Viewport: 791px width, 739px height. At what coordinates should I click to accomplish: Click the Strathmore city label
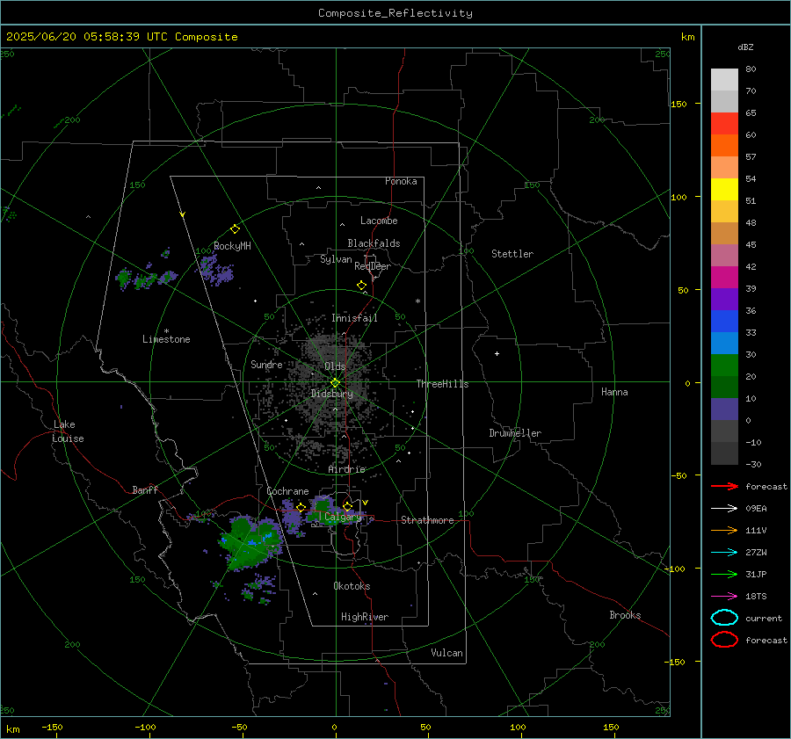pos(427,520)
